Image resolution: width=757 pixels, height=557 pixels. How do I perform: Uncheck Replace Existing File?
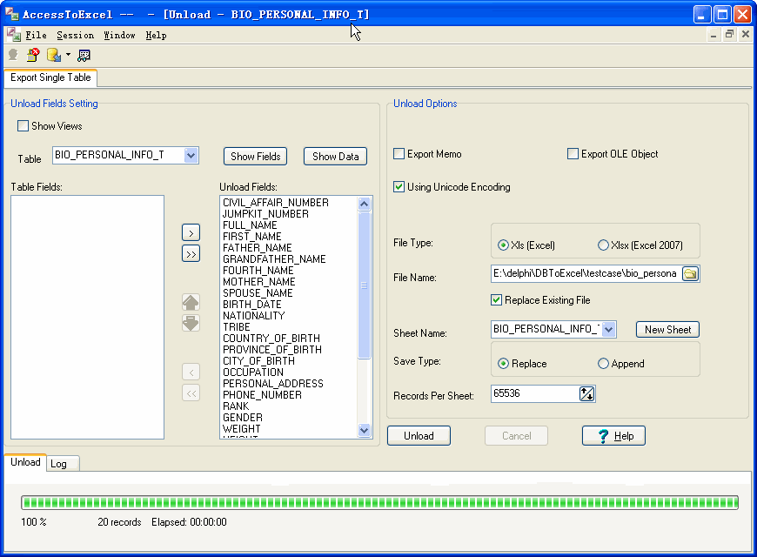[496, 300]
